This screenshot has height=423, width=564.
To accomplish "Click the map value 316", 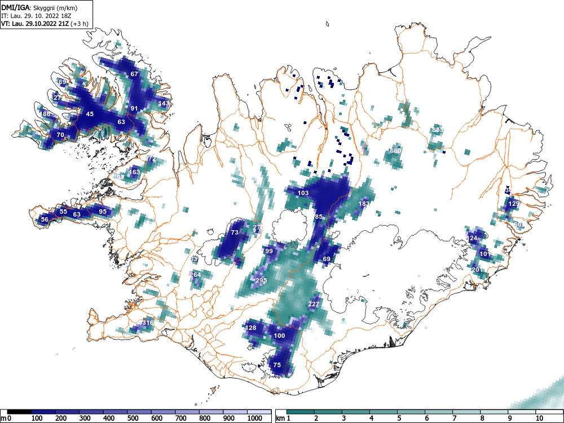I will tap(148, 323).
